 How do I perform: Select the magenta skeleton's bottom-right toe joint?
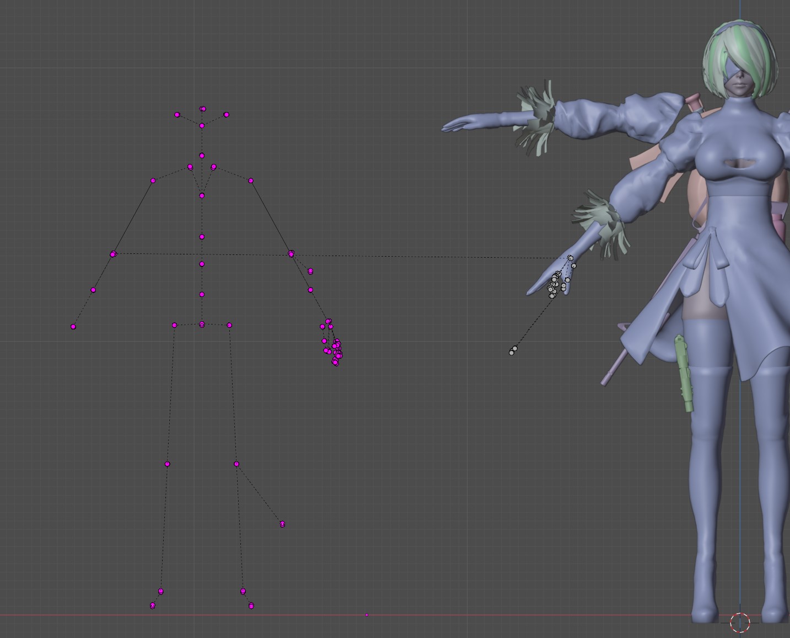pyautogui.click(x=251, y=606)
